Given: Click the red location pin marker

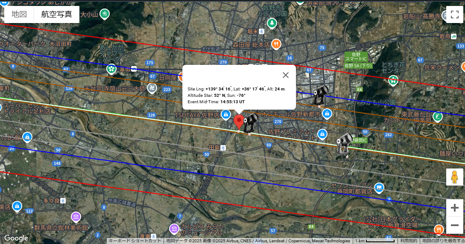Looking at the screenshot, I should 239,122.
